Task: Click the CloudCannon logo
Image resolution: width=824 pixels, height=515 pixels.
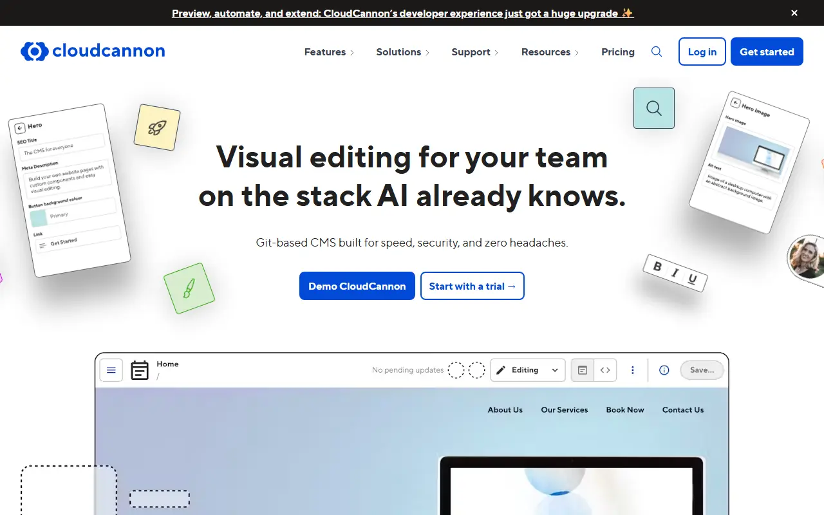Action: pos(93,51)
